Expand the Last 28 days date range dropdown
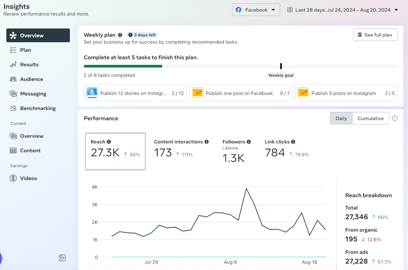The height and width of the screenshot is (270, 408). click(x=343, y=10)
